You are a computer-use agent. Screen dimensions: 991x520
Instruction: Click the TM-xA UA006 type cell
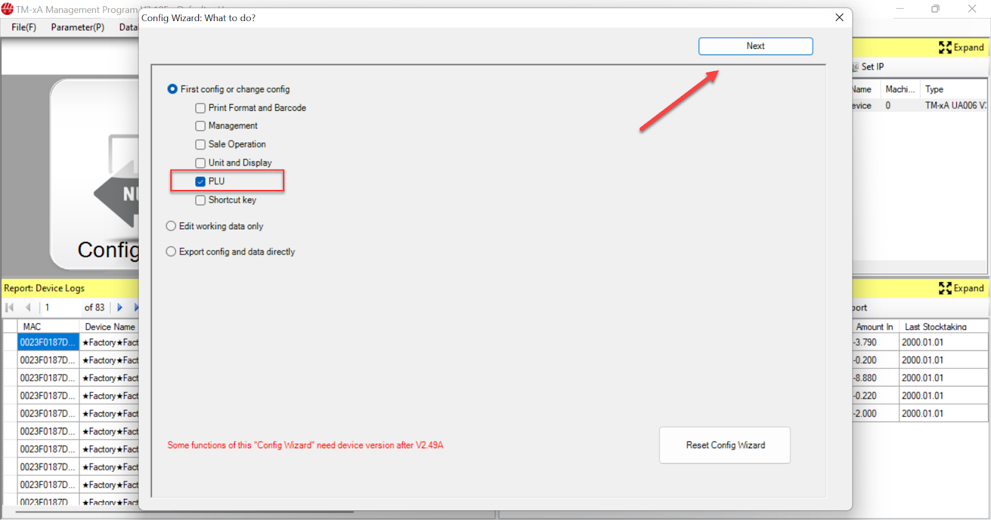(954, 105)
